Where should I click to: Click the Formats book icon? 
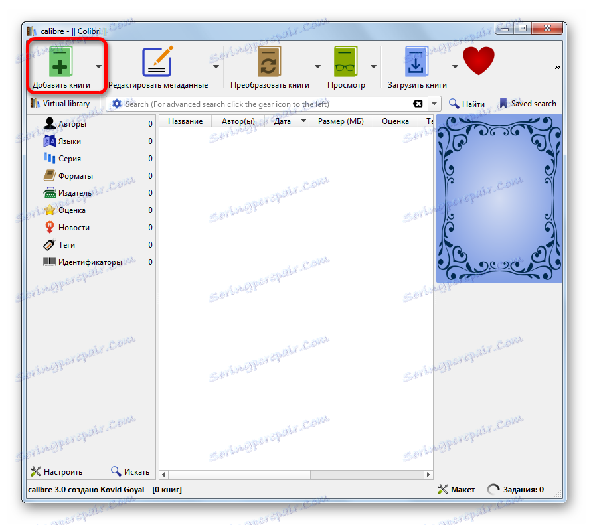(50, 175)
